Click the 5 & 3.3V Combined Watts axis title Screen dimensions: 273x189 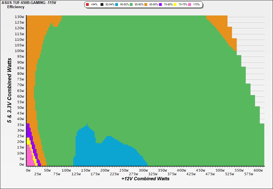pyautogui.click(x=10, y=91)
